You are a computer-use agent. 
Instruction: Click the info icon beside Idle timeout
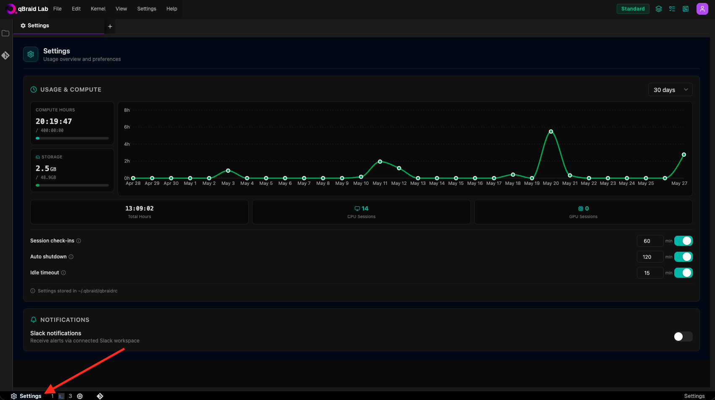pos(63,273)
